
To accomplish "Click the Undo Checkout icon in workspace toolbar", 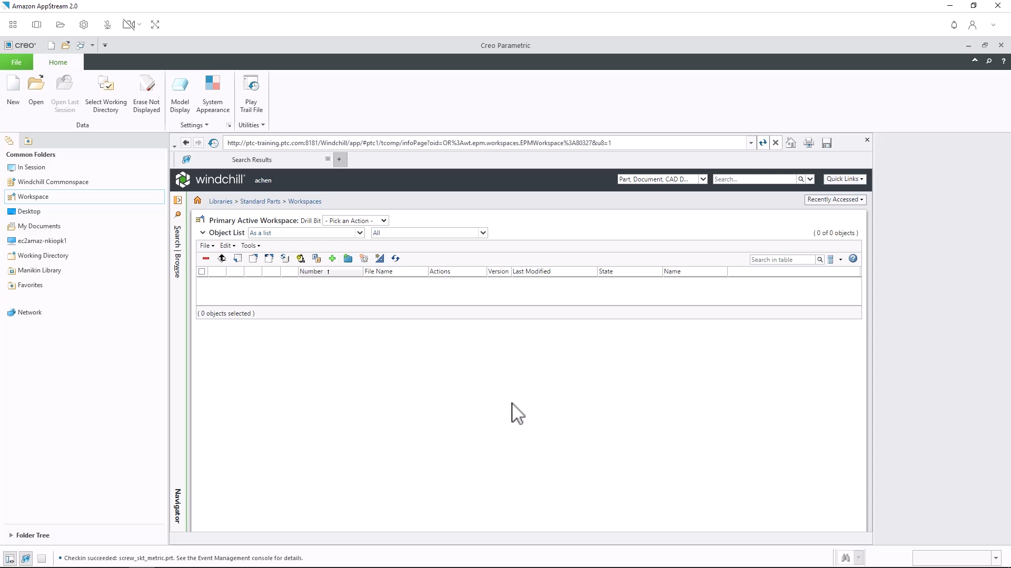I will click(269, 258).
